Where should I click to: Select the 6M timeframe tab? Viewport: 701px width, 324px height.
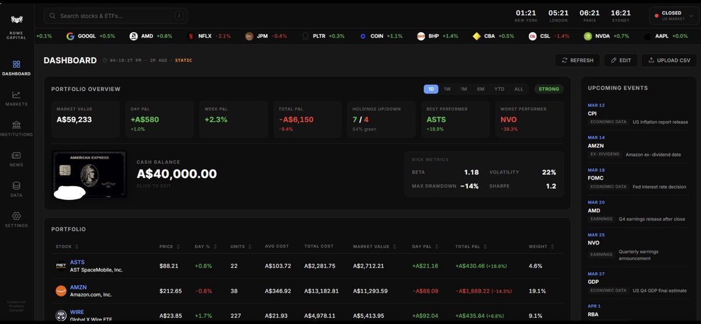point(481,89)
